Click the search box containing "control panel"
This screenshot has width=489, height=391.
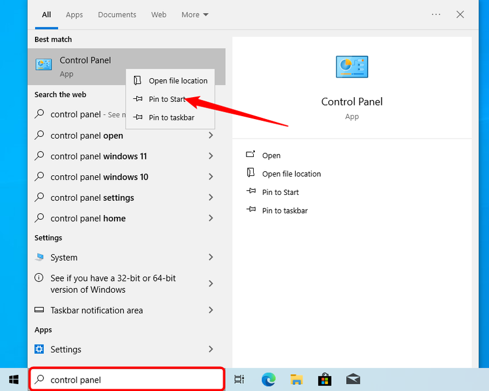pos(127,380)
